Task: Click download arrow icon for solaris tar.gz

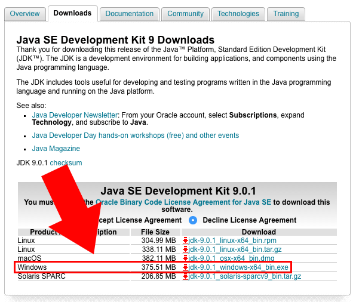Action: pos(185,276)
